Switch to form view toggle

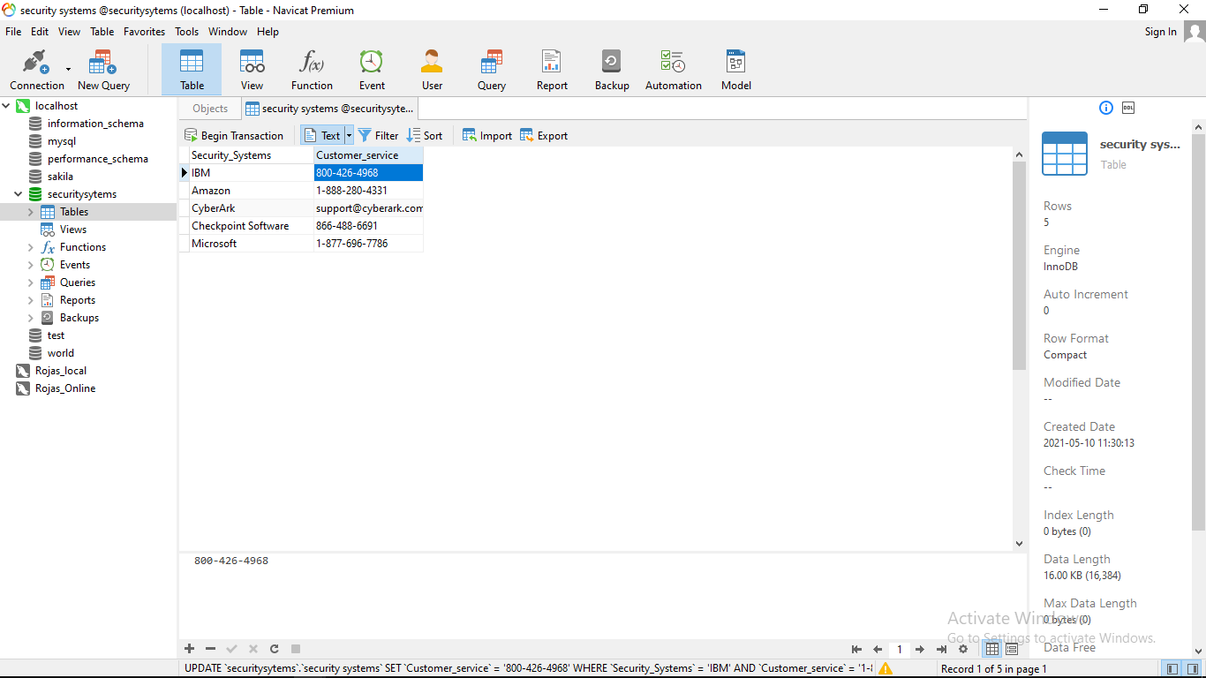pyautogui.click(x=1012, y=649)
